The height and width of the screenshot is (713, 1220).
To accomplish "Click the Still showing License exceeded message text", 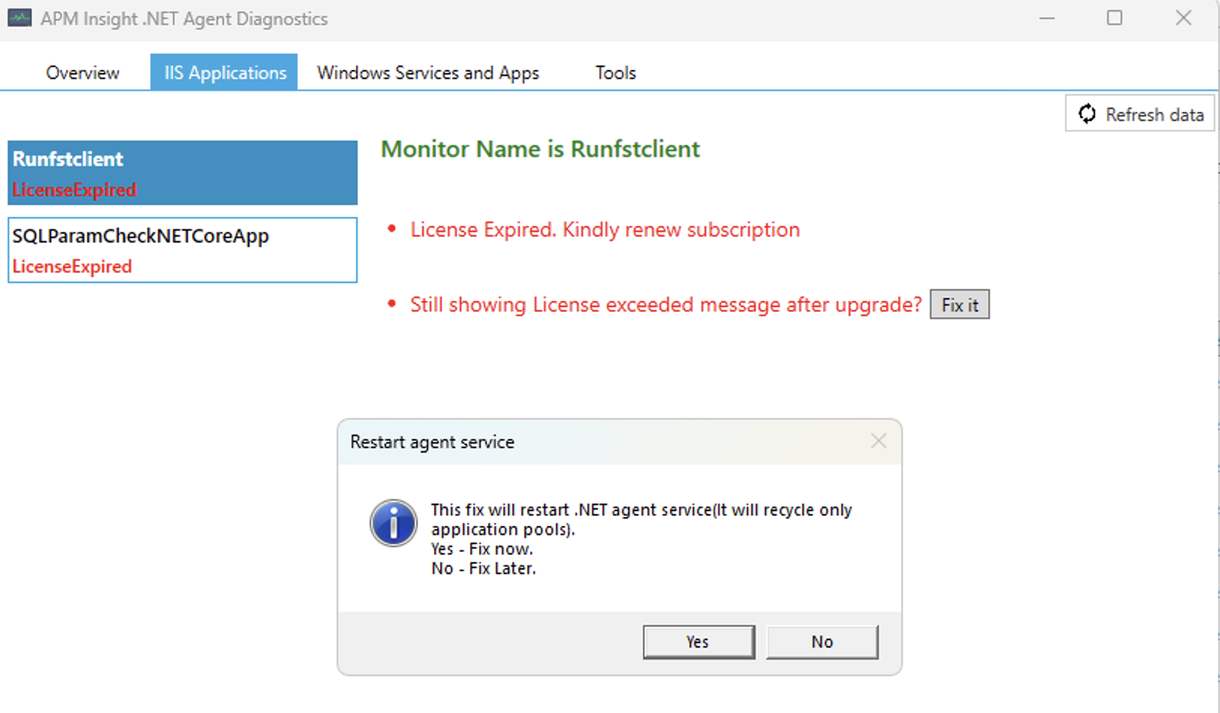I will click(666, 305).
